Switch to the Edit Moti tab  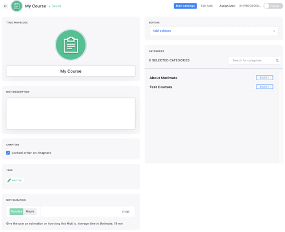tap(207, 6)
